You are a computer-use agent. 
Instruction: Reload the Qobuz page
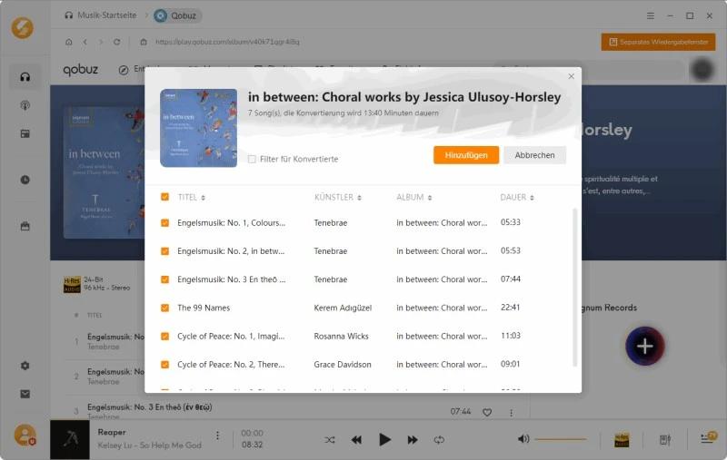point(117,42)
